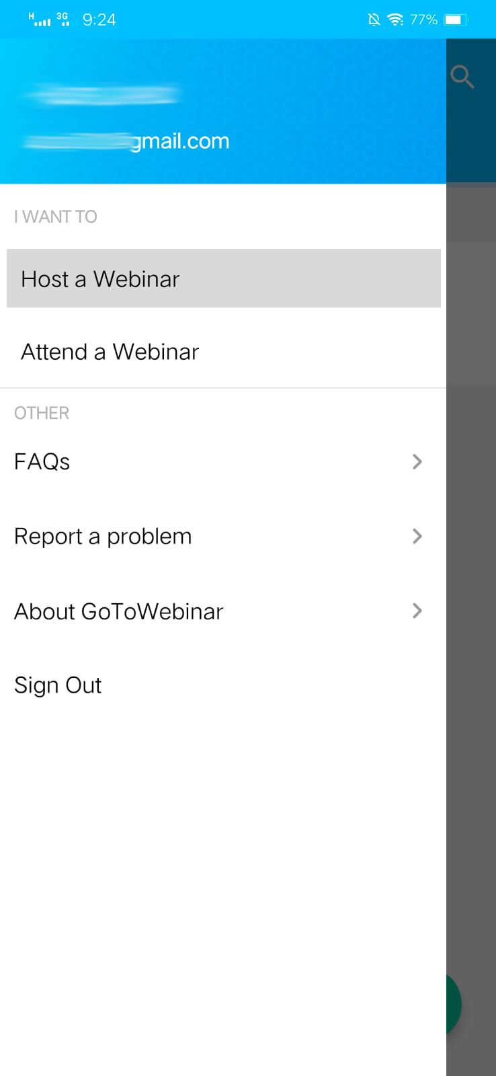
Task: Sign Out of the account
Action: [58, 685]
